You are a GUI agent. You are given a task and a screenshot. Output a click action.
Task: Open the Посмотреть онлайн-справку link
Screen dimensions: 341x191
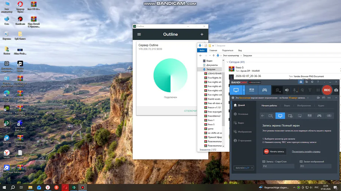306,152
